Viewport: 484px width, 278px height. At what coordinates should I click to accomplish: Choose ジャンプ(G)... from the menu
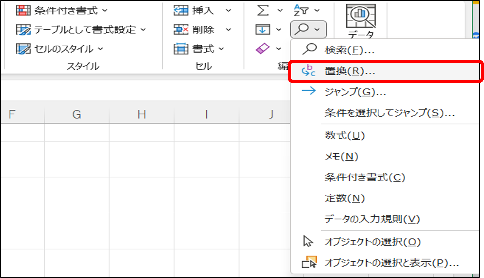point(385,92)
